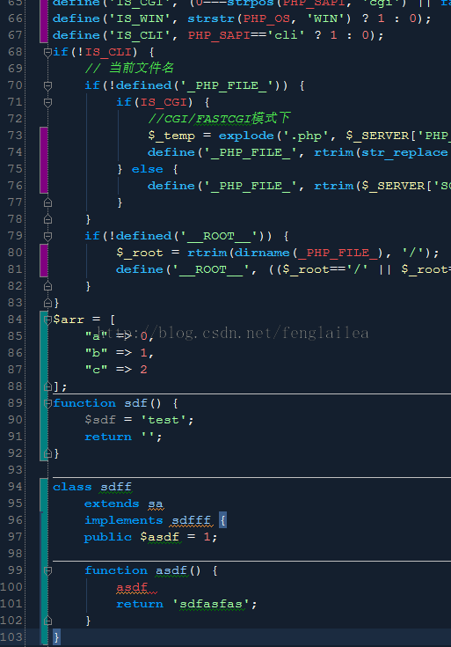Click 'IS_CLI' string on line 67
The height and width of the screenshot is (647, 451).
[140, 35]
